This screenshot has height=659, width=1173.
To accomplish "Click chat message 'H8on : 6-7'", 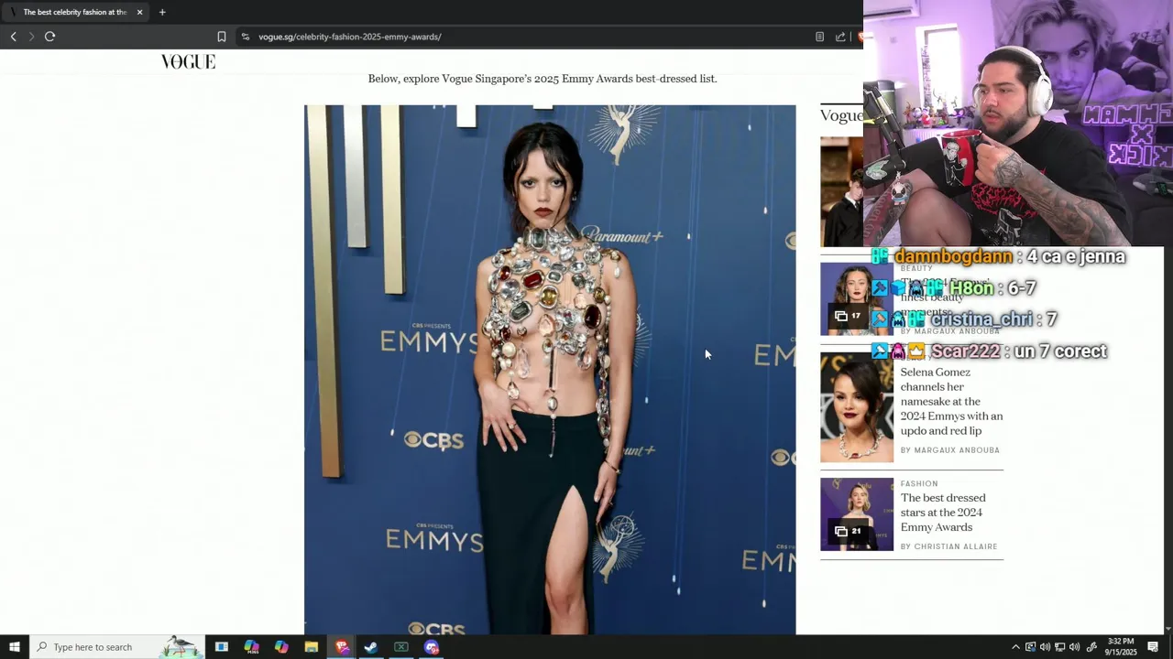I will click(953, 288).
